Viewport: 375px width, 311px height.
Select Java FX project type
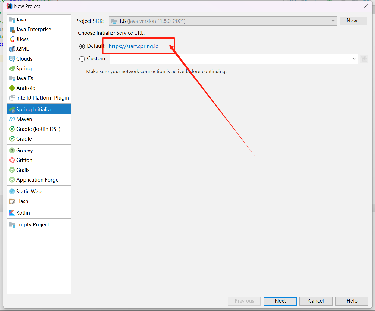pos(39,78)
